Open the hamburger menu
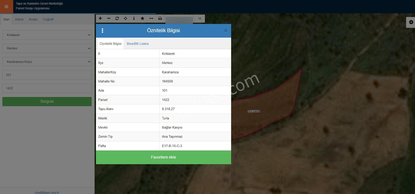Viewport: 415px width, 194px height. [x=6, y=6]
